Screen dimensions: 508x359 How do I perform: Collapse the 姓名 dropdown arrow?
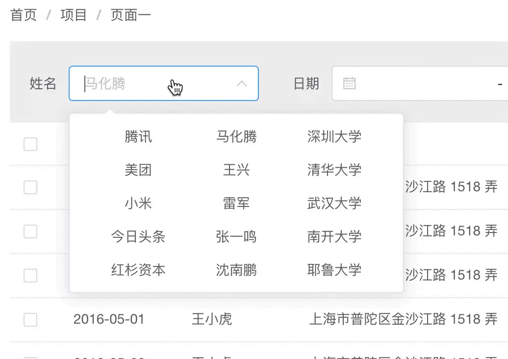point(242,84)
